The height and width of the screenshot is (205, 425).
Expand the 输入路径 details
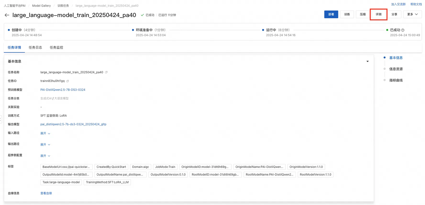(x=45, y=133)
